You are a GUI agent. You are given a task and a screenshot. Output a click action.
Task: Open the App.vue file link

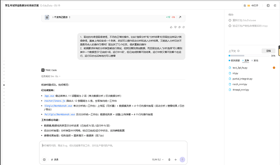pos(49,96)
